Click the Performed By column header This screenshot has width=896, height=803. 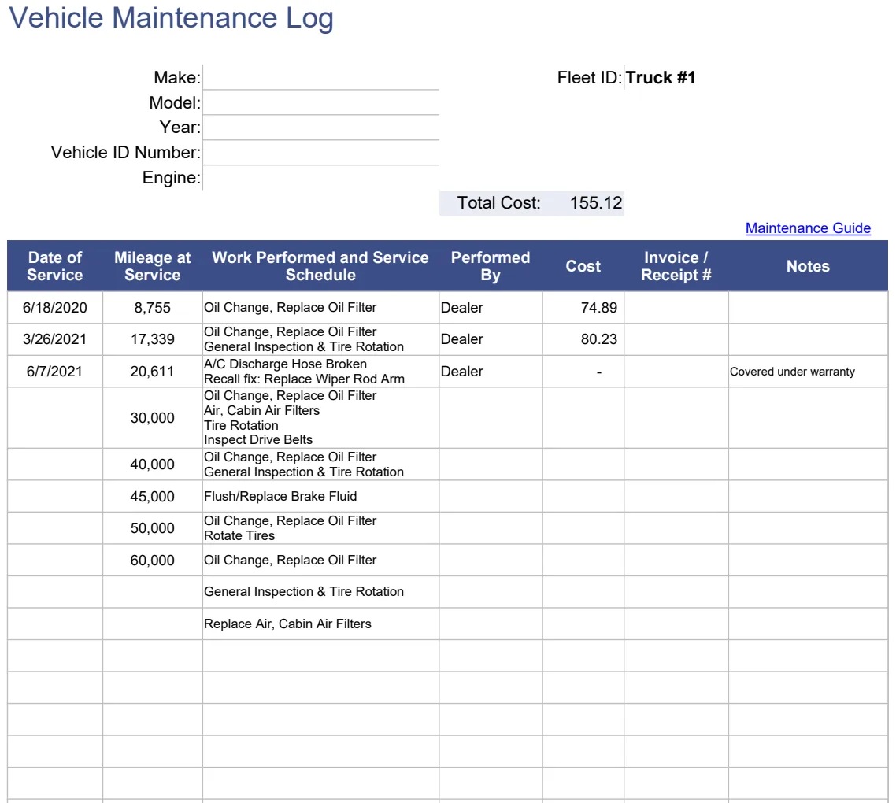point(491,266)
